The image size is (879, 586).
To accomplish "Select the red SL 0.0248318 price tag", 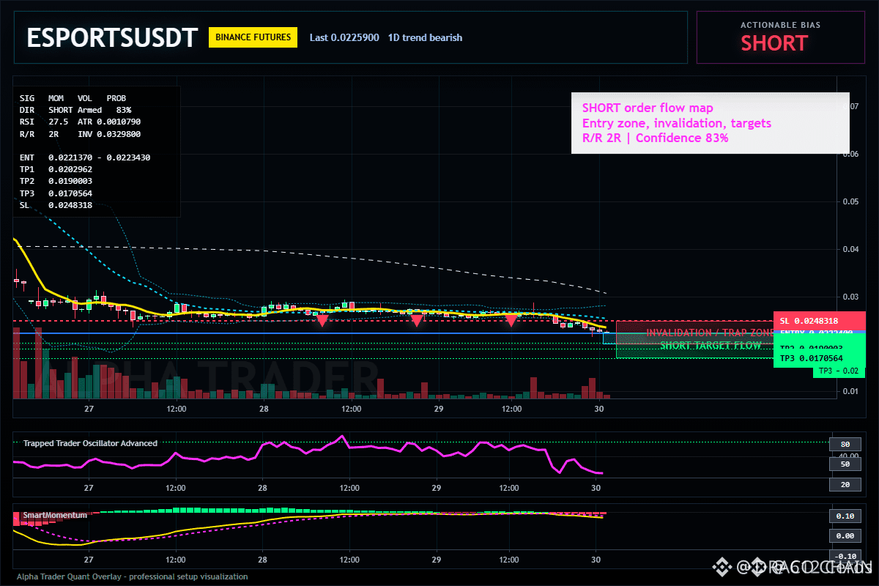I will (819, 321).
